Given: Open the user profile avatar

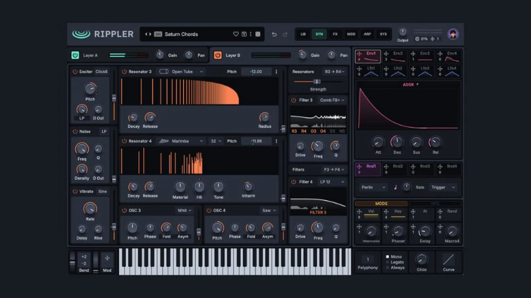Looking at the screenshot, I should 453,34.
